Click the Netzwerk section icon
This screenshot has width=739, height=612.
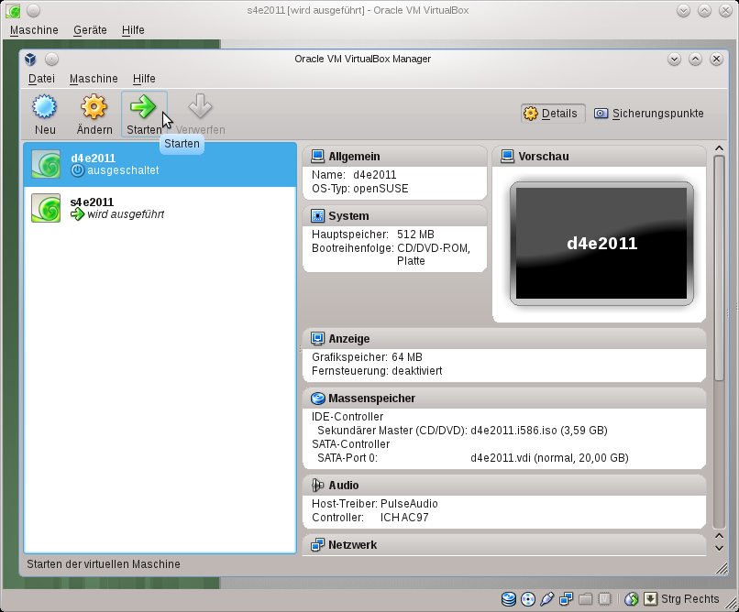tap(317, 545)
